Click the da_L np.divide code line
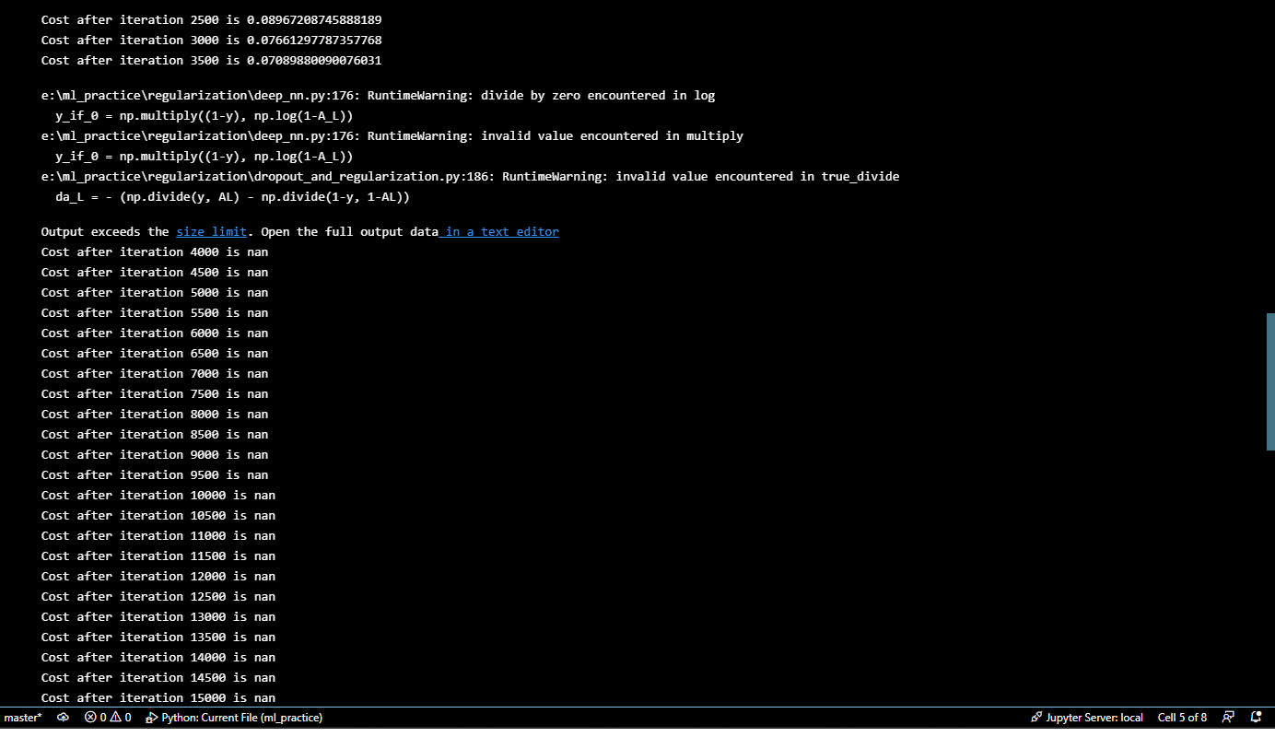 point(232,197)
